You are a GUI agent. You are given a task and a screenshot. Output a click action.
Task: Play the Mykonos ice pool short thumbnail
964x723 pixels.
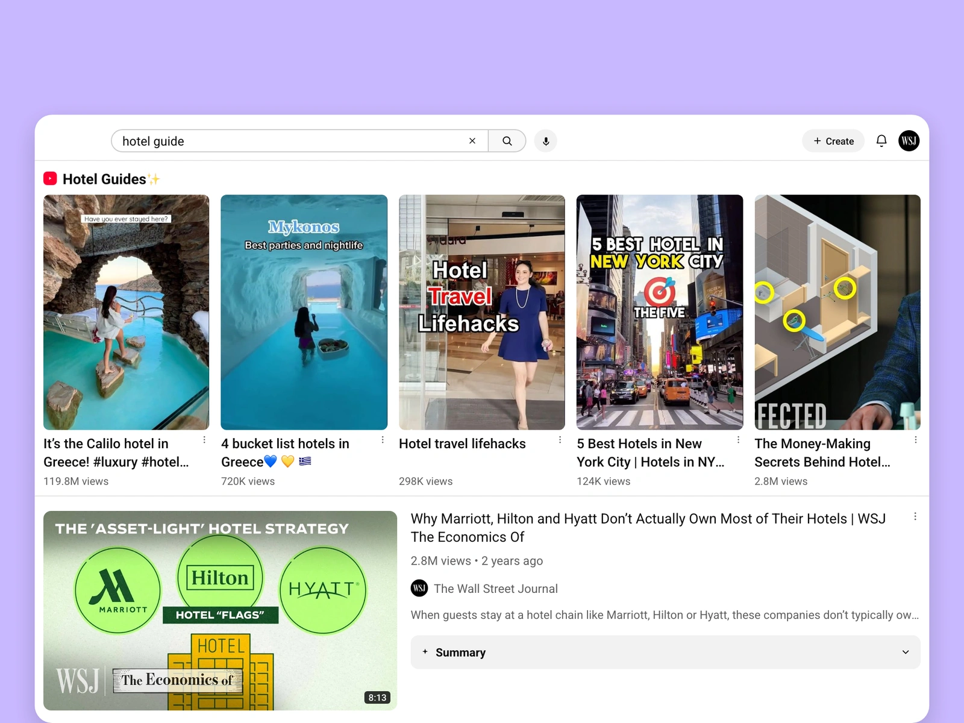[x=304, y=312]
